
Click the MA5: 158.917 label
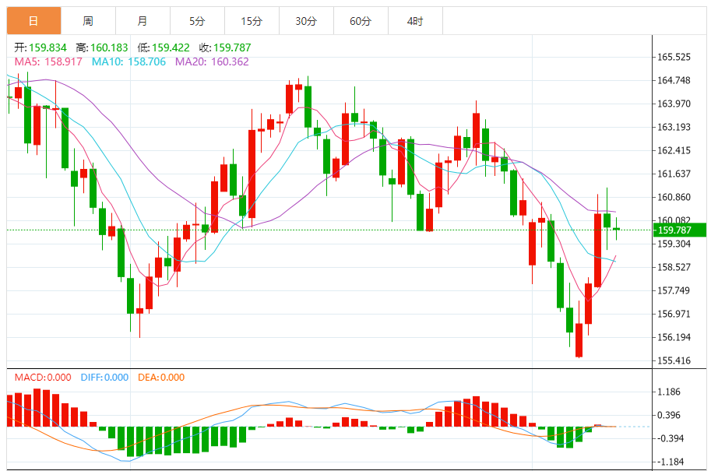tap(48, 62)
